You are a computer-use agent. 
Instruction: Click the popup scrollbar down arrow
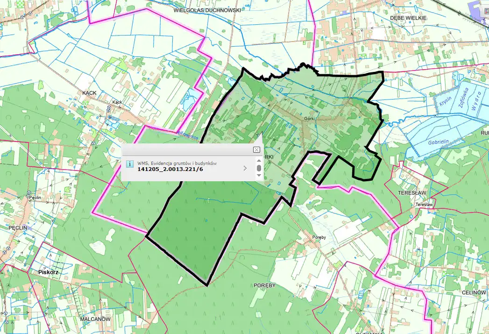259,175
